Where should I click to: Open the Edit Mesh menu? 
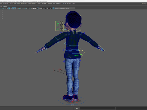click(17, 3)
